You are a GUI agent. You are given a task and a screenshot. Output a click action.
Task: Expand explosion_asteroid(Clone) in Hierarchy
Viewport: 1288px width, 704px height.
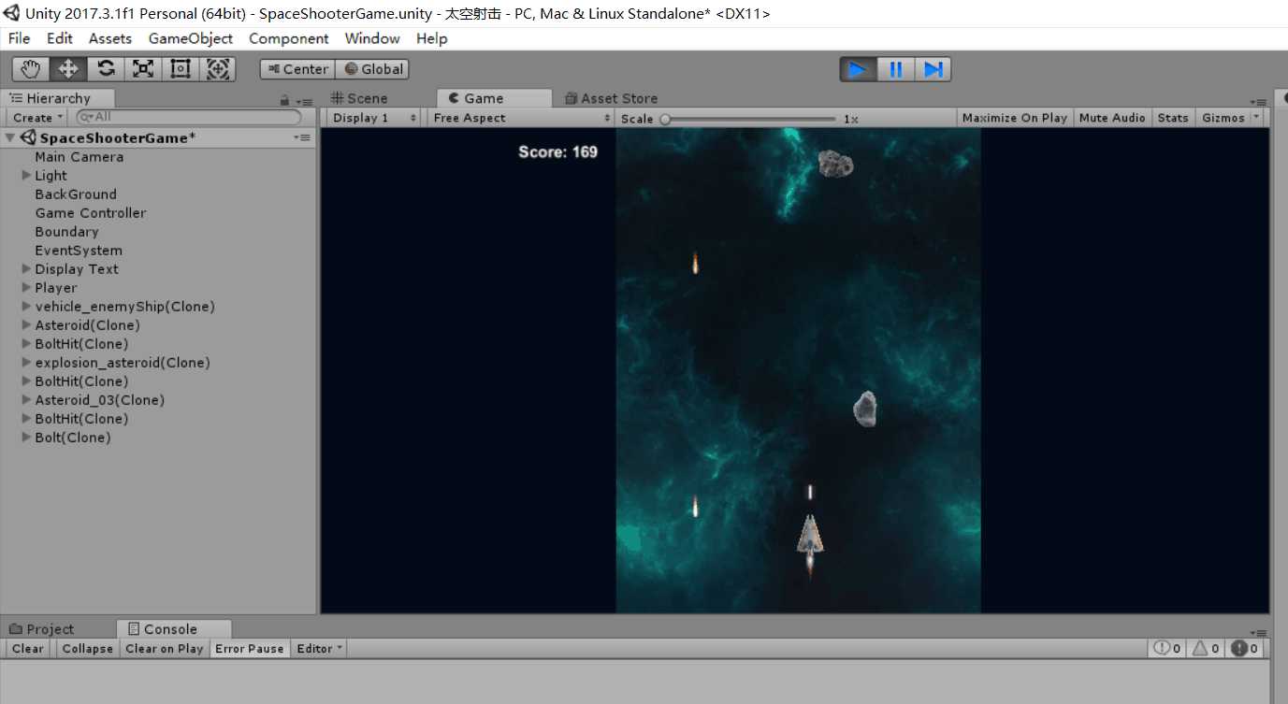pos(26,362)
